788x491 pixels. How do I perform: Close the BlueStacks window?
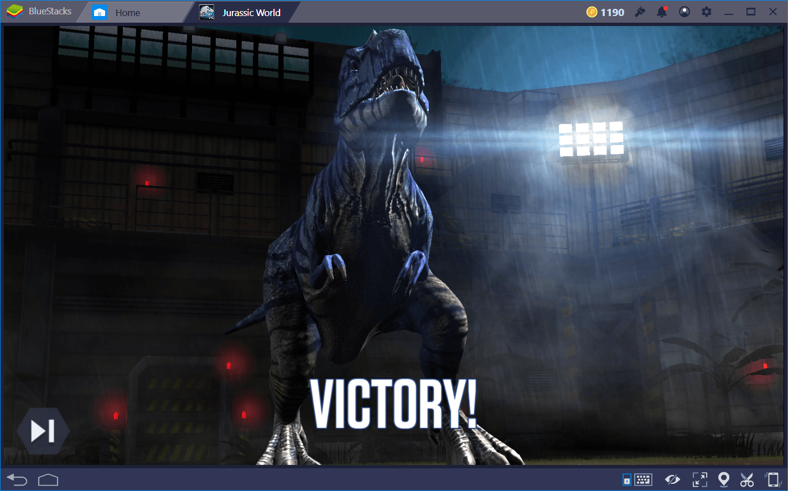773,12
